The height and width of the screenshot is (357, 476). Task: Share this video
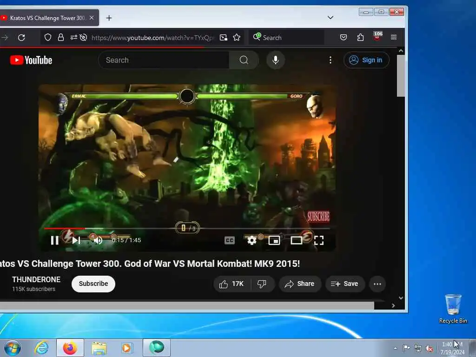(x=300, y=284)
